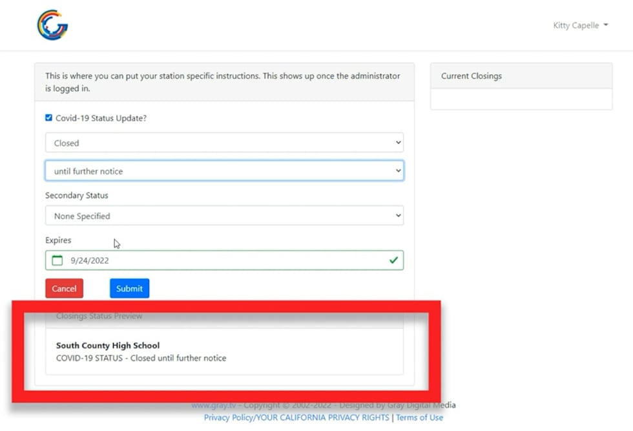Open the calendar icon in the Expires field
Screen dimensions: 633x431
57,260
